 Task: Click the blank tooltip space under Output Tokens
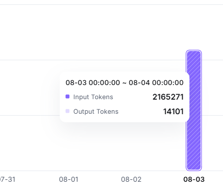[x=124, y=119]
